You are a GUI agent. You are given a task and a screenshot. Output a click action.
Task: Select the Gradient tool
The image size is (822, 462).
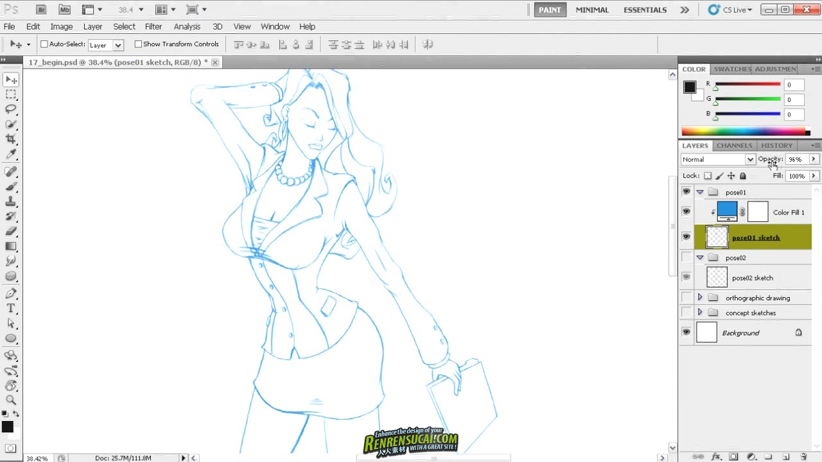click(11, 246)
